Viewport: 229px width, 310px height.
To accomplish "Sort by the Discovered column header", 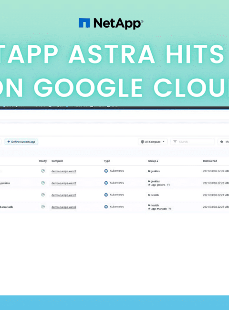I will click(210, 161).
